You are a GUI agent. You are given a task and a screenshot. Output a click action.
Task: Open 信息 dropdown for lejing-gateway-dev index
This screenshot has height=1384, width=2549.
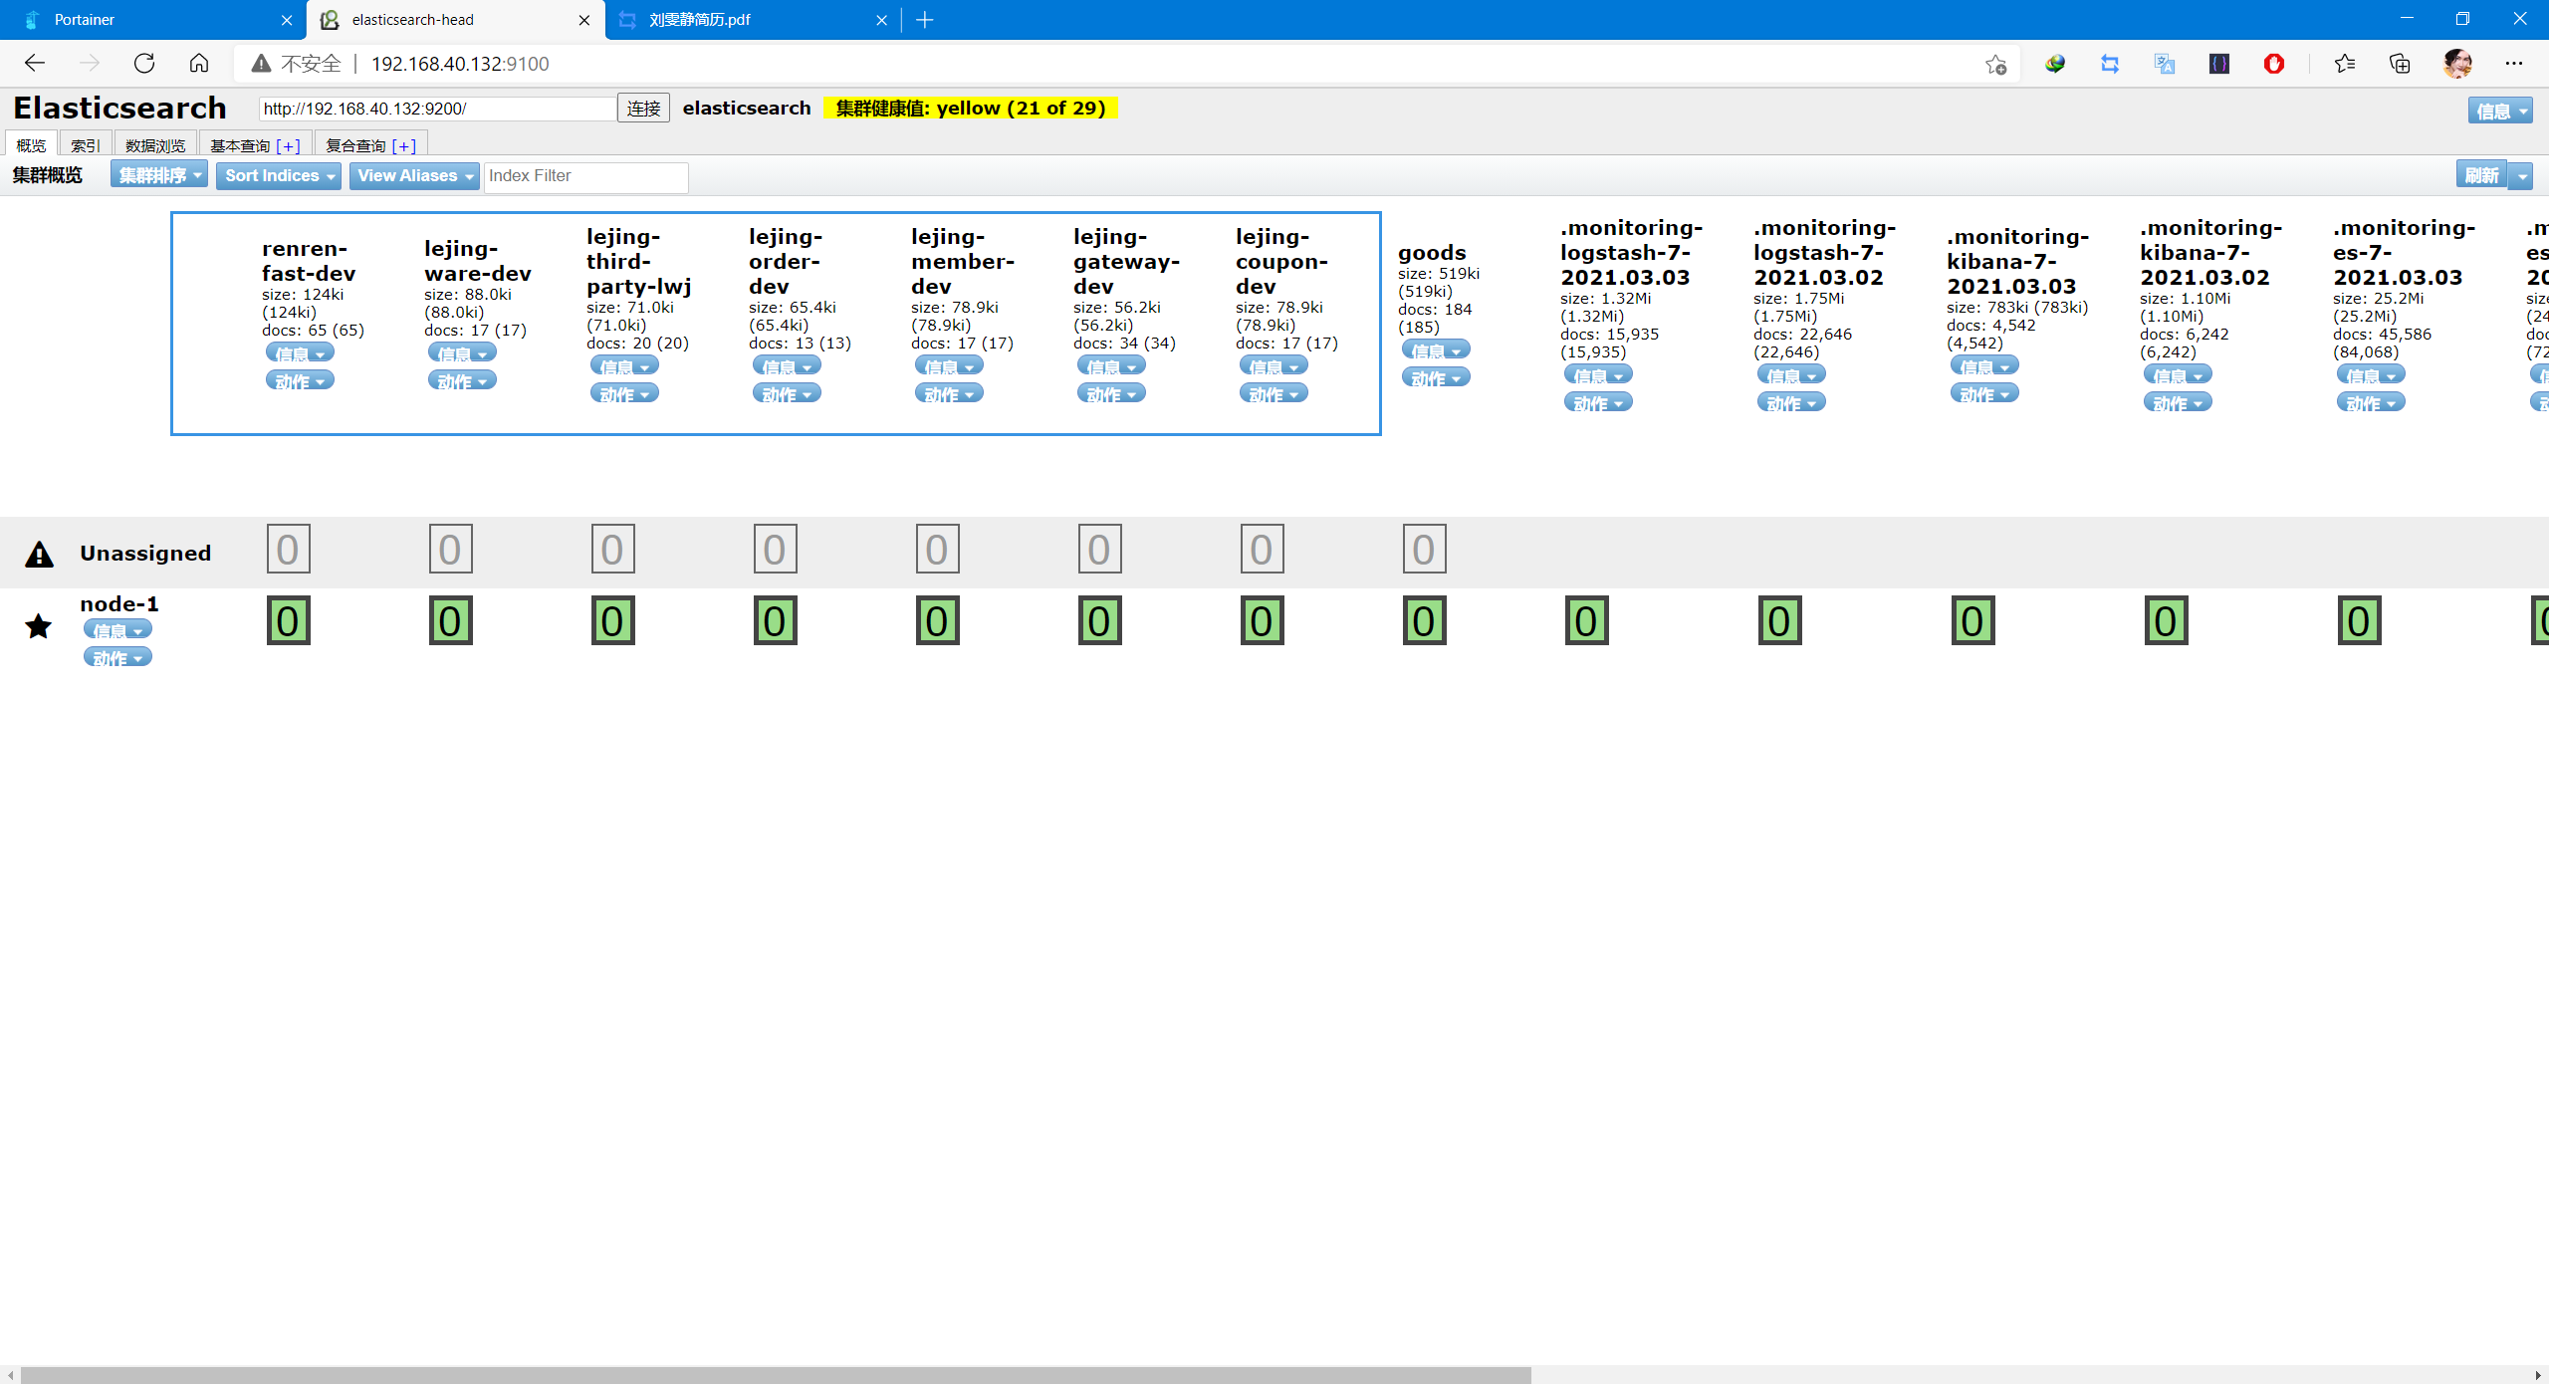1111,366
